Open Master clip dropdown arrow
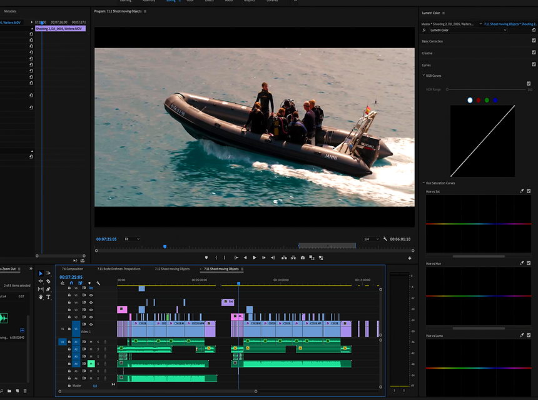The image size is (538, 400). tap(480, 24)
